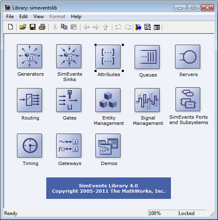Open the File menu

(x=10, y=17)
